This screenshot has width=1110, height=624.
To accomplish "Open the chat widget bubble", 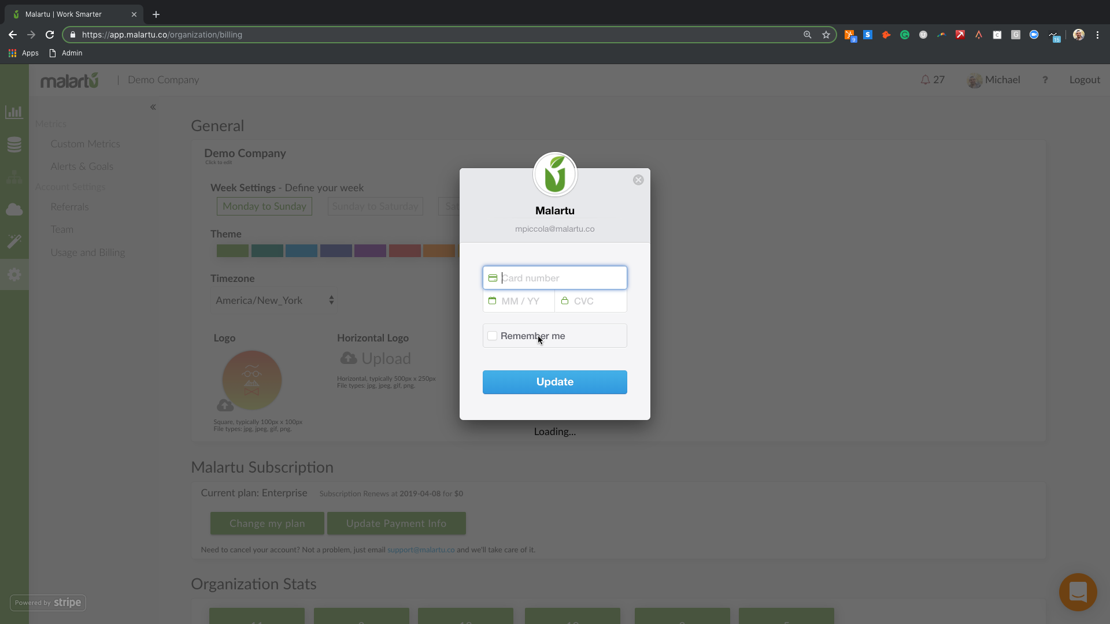I will coord(1078,592).
